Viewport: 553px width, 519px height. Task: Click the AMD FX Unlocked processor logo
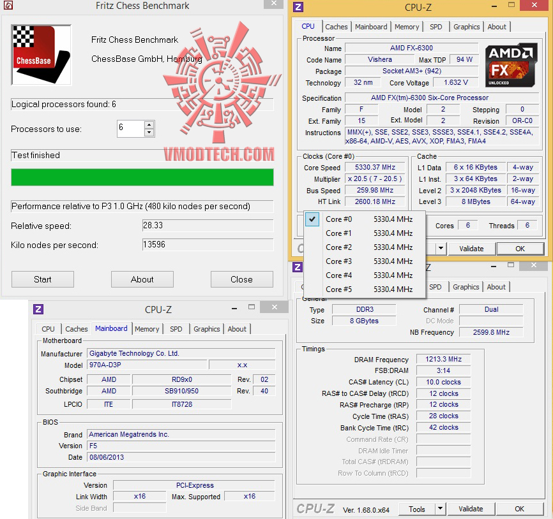tap(511, 65)
